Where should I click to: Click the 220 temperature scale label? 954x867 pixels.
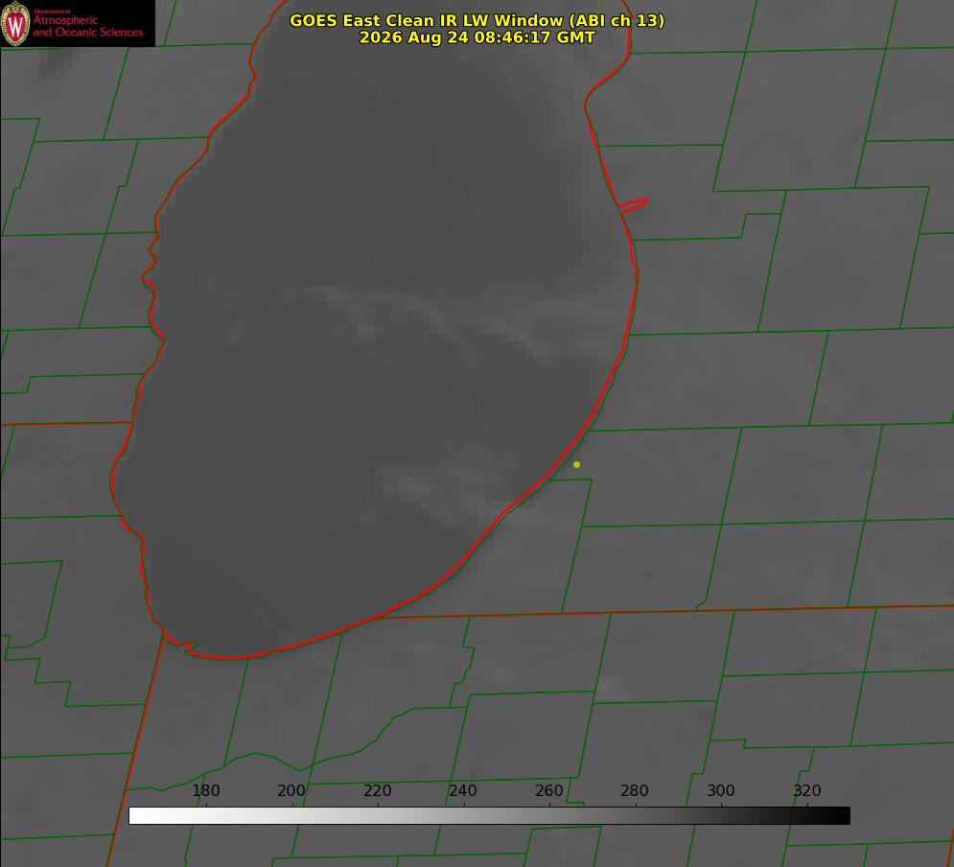pos(377,790)
